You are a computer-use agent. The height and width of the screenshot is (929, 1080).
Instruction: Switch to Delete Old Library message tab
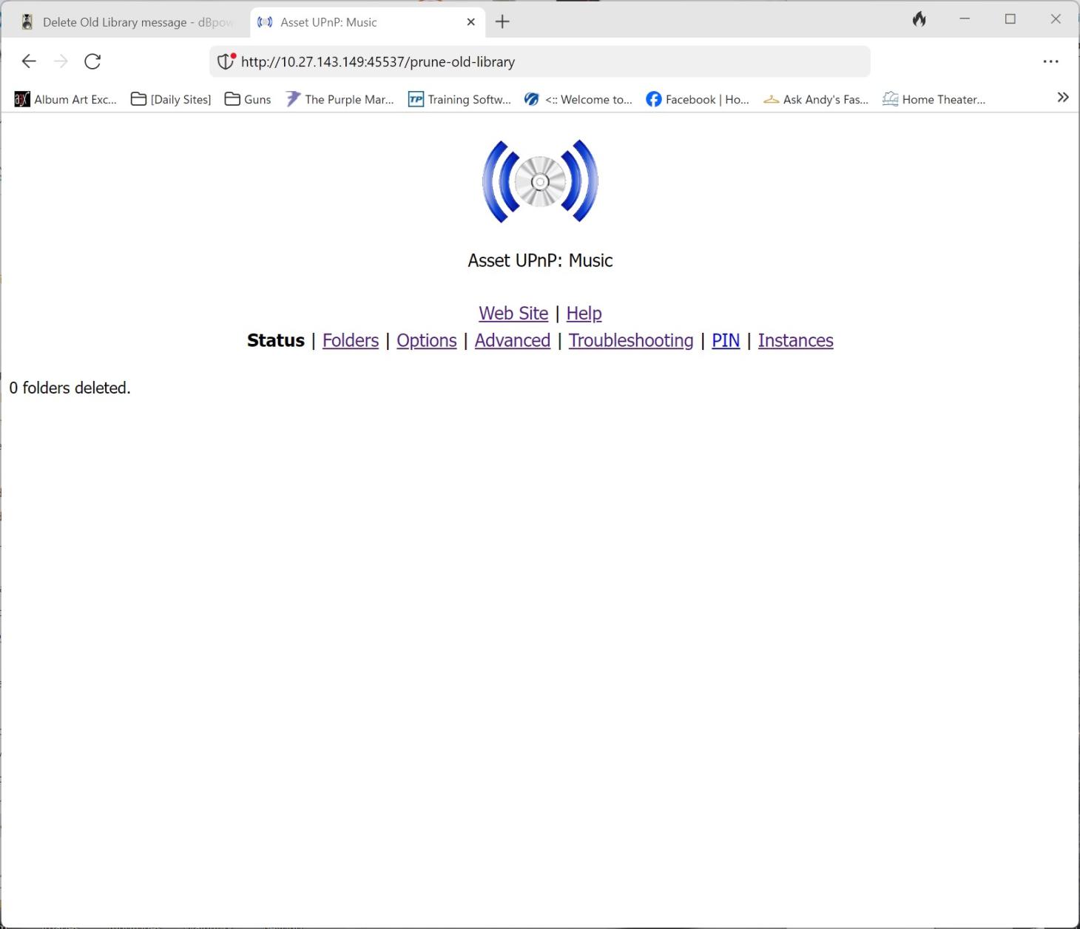pos(126,22)
